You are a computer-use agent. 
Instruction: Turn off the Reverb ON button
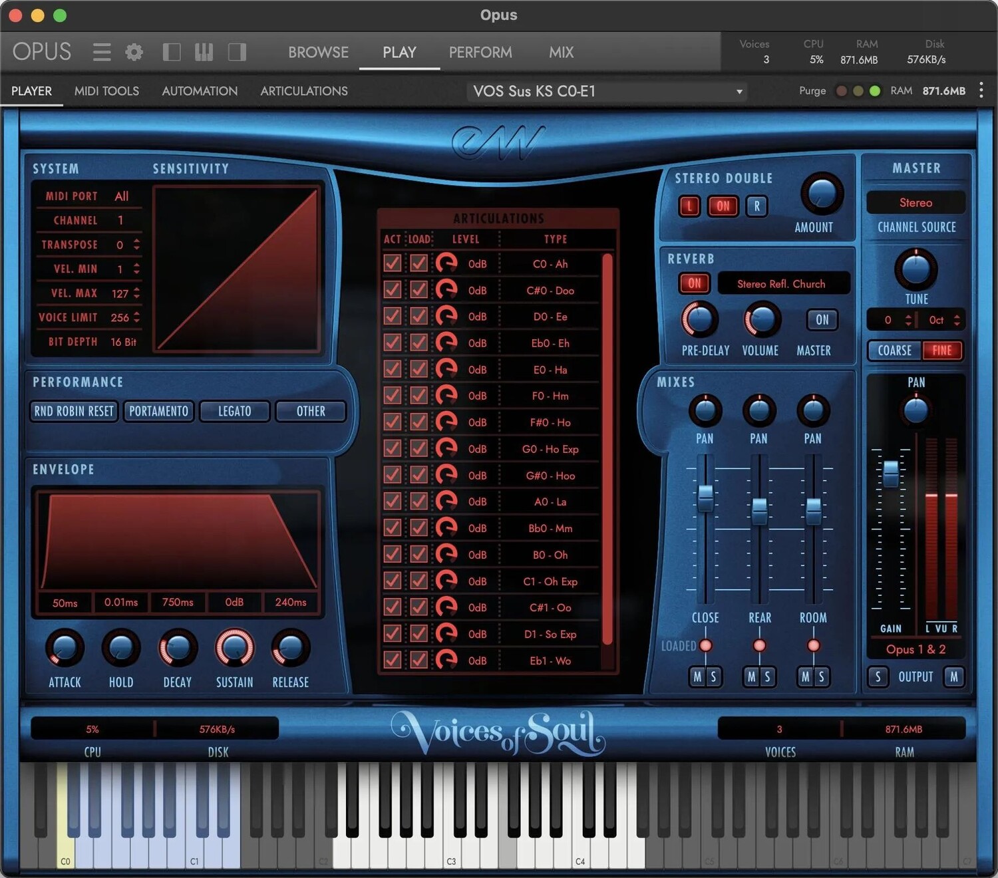(695, 283)
